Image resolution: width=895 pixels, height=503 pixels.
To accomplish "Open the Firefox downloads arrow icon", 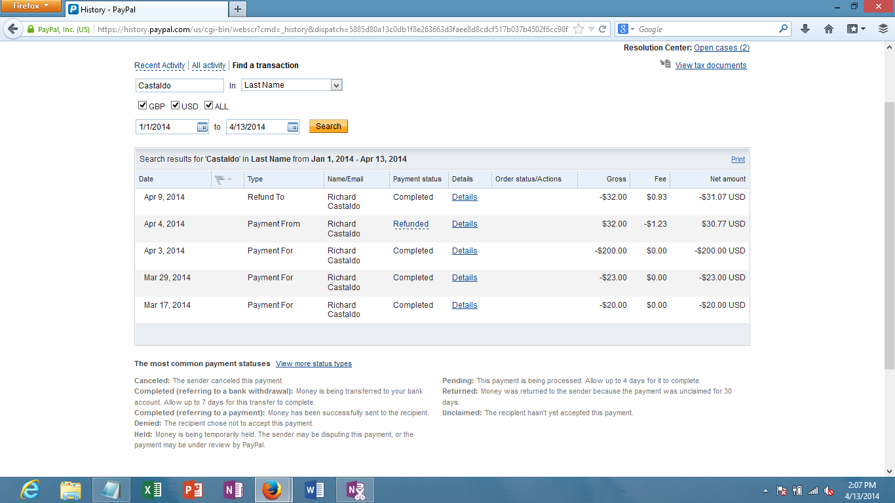I will 805,29.
